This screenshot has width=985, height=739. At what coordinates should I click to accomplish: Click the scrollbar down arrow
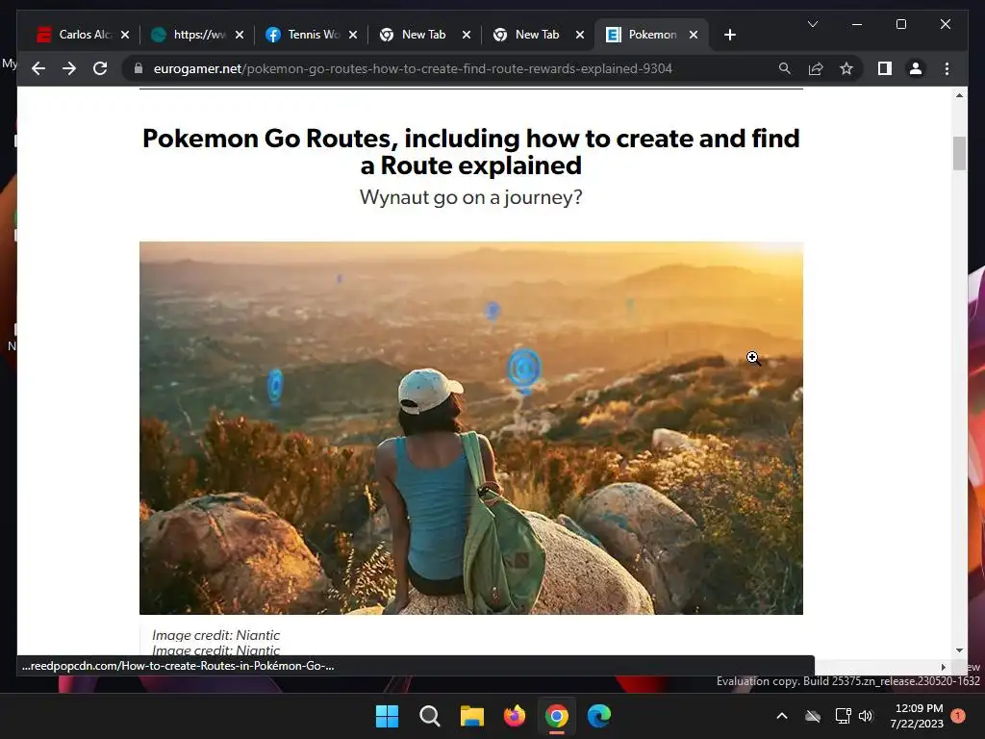(959, 650)
